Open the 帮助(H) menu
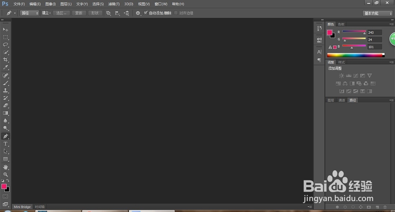Screen dimensions: 395x212 (178, 4)
